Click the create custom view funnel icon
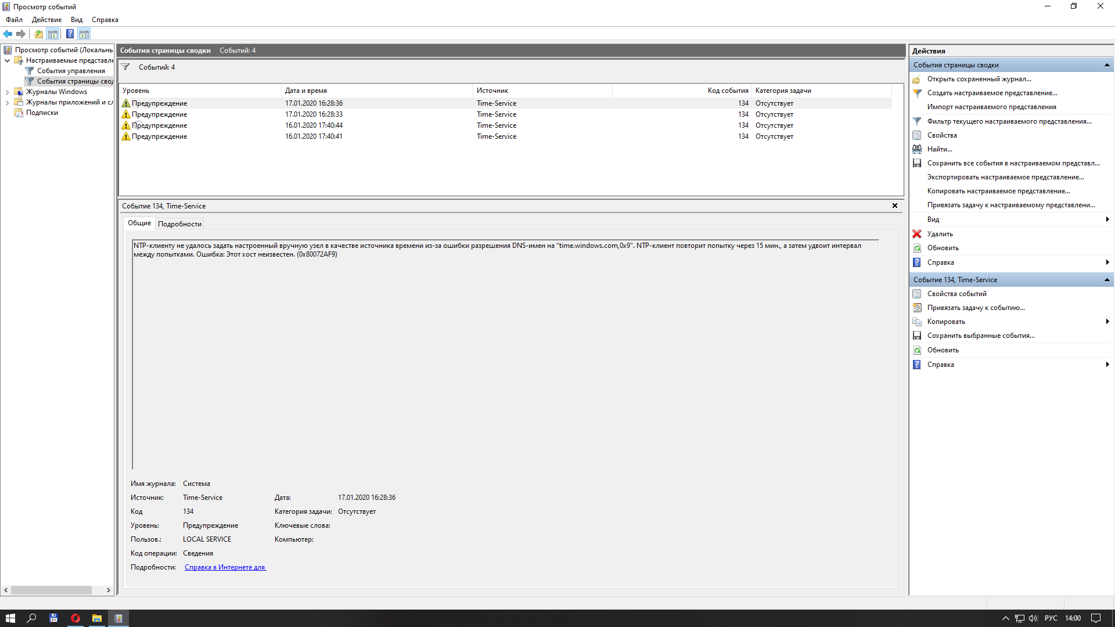The width and height of the screenshot is (1115, 627). [917, 93]
